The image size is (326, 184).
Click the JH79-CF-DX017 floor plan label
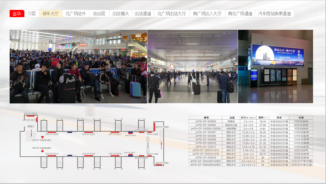pyautogui.click(x=115, y=134)
